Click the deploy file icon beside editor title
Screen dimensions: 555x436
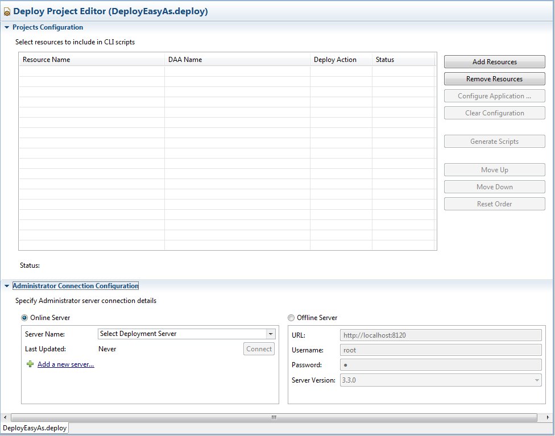(7, 12)
